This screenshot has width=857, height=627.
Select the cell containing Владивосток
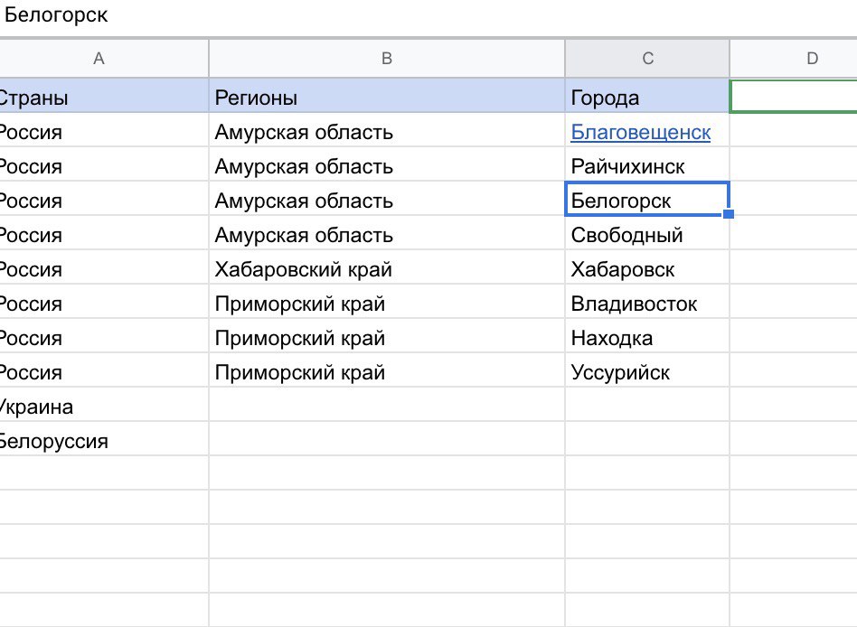(647, 304)
